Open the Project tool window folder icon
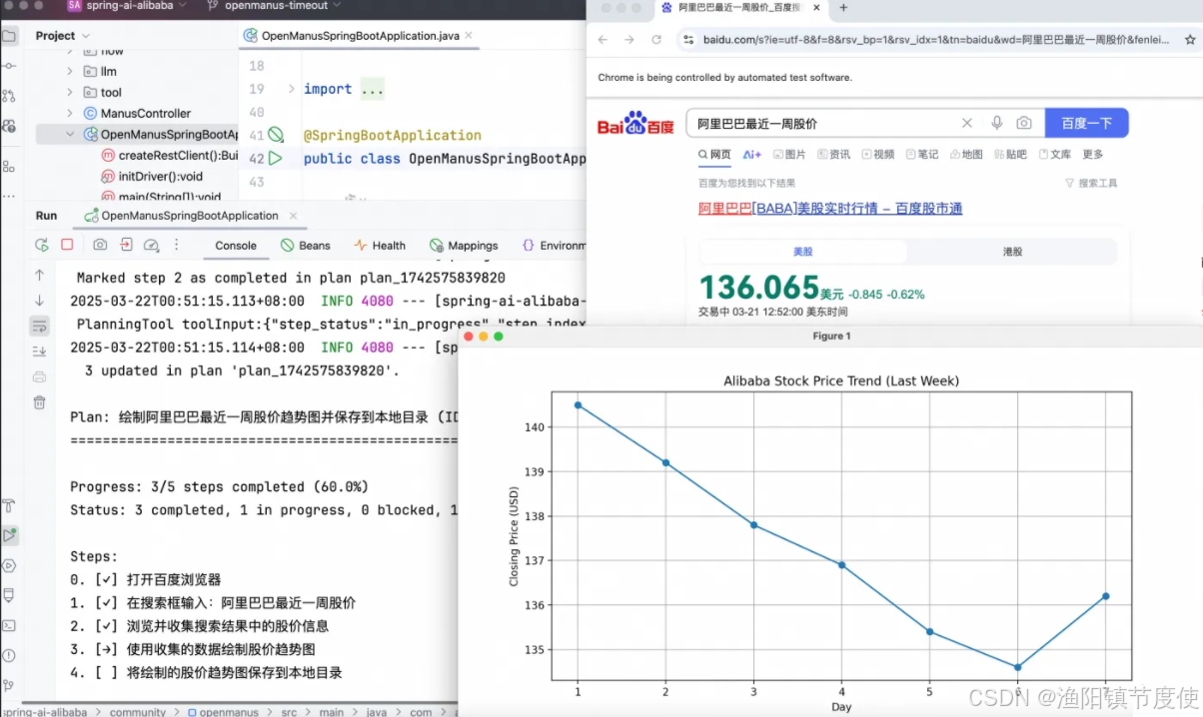 [9, 36]
